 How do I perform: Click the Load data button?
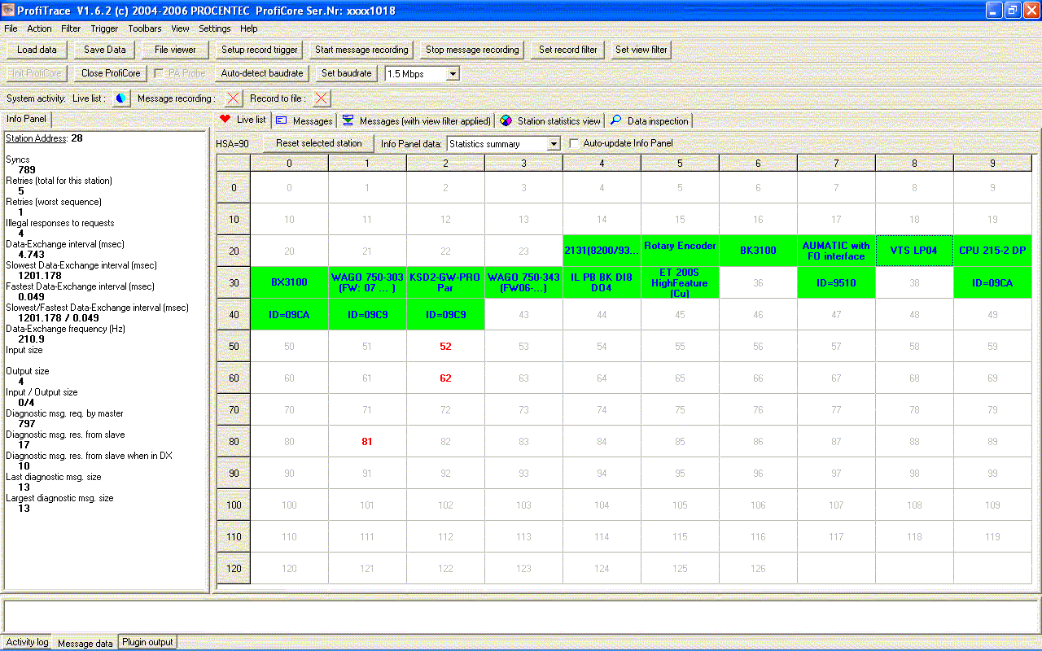point(37,50)
